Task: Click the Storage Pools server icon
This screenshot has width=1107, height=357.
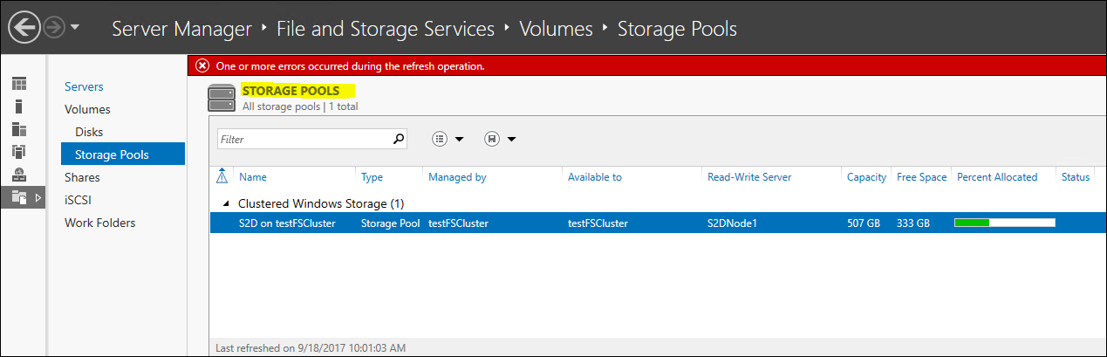Action: 222,99
